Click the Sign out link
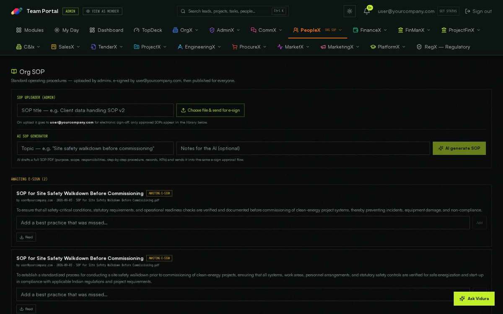This screenshot has width=503, height=314. pyautogui.click(x=478, y=11)
